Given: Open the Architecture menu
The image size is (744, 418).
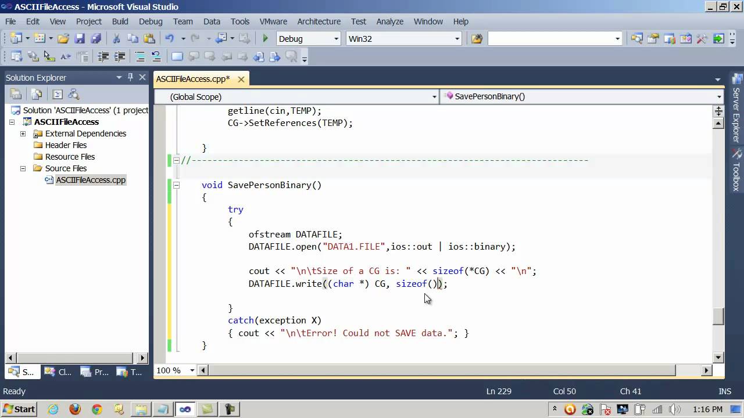Looking at the screenshot, I should [x=319, y=21].
